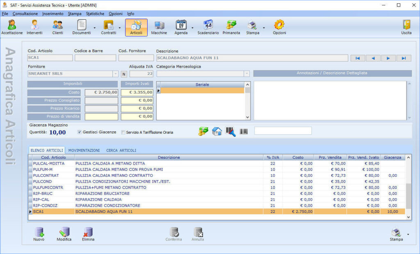Click the articles list vertical scrollbar
Image resolution: width=420 pixels, height=254 pixels.
[x=409, y=187]
